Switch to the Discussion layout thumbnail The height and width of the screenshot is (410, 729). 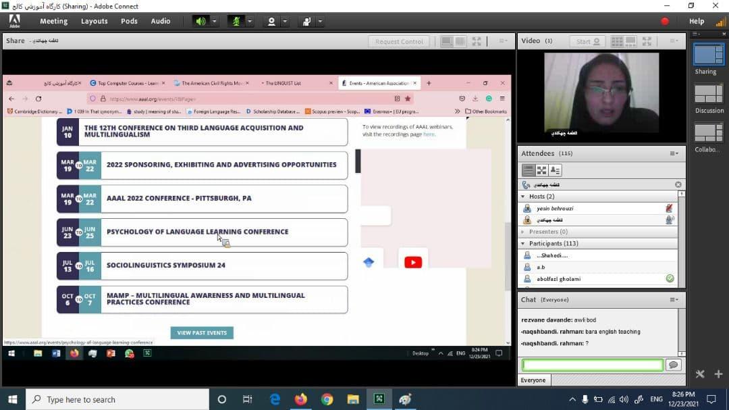point(709,94)
